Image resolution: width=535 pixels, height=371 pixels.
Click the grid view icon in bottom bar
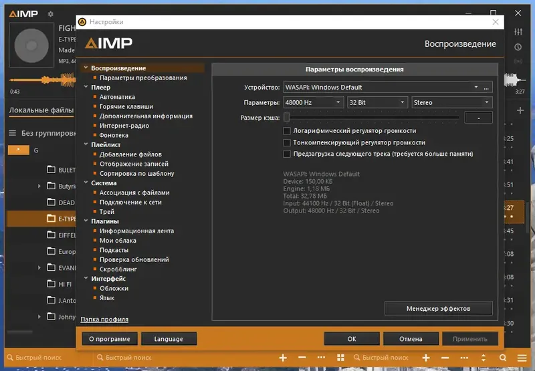coord(340,358)
